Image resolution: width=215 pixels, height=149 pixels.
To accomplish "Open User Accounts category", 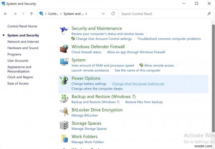I will 18,61.
